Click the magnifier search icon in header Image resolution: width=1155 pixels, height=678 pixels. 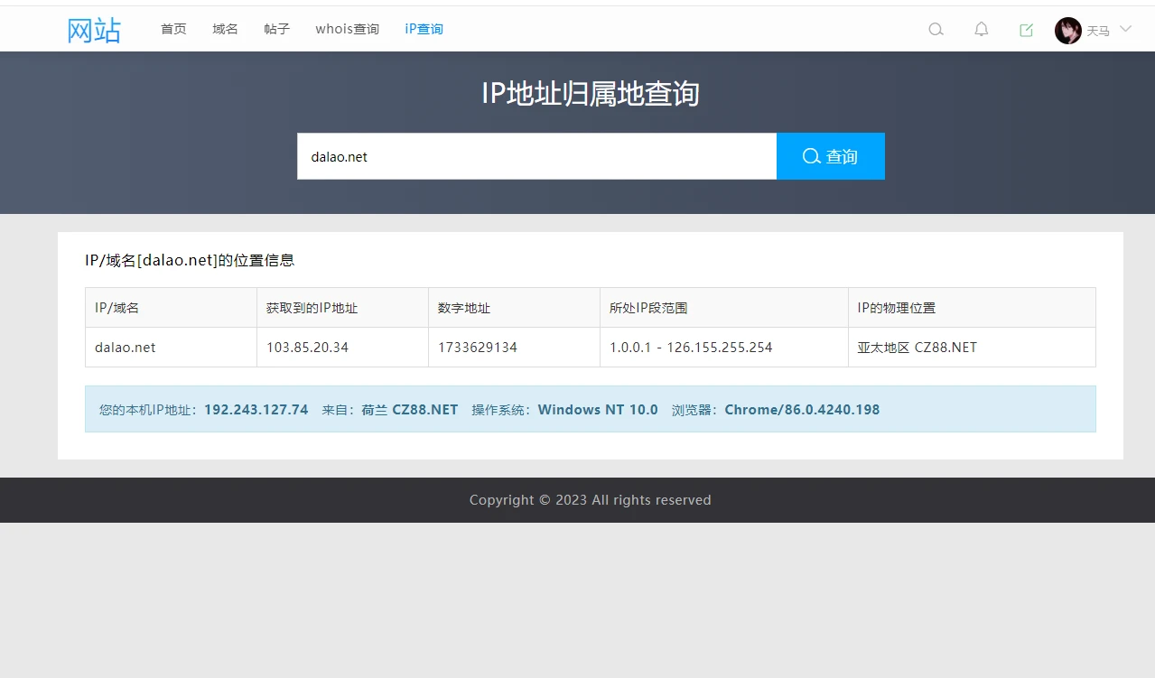pyautogui.click(x=936, y=30)
